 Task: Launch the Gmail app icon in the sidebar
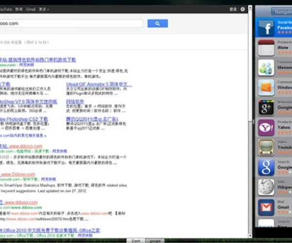click(266, 208)
